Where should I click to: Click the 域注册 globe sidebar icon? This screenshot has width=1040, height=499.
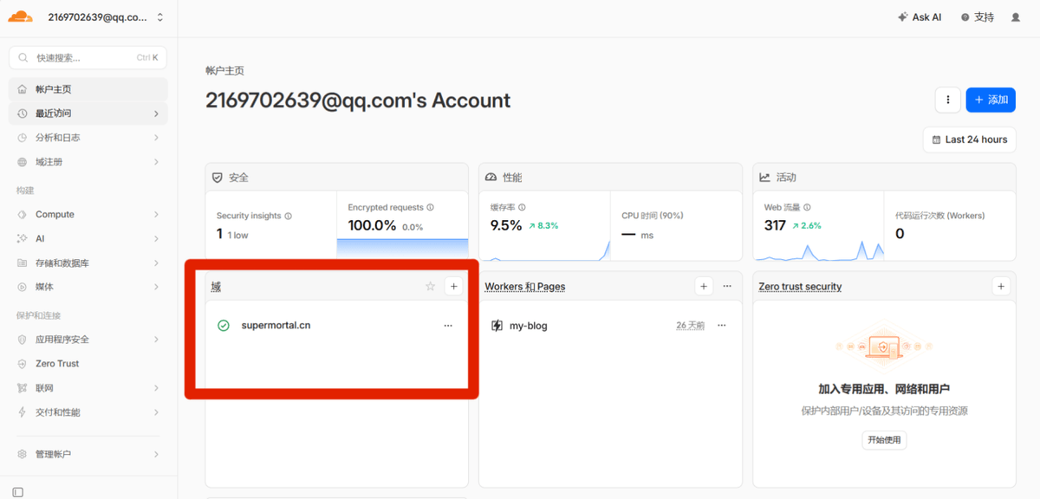[22, 162]
